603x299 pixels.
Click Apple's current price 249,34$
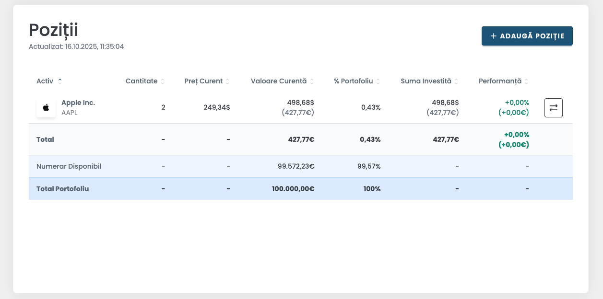coord(216,107)
